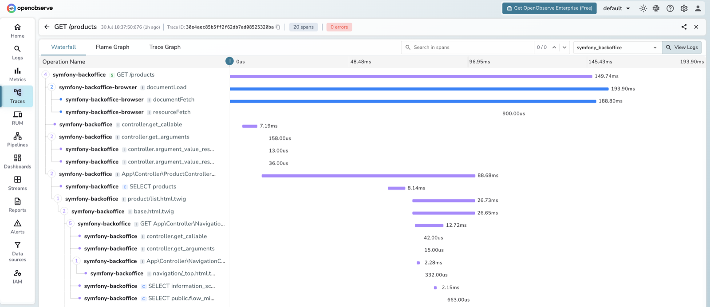This screenshot has height=307, width=710.
Task: Open the RUM section
Action: pyautogui.click(x=17, y=118)
